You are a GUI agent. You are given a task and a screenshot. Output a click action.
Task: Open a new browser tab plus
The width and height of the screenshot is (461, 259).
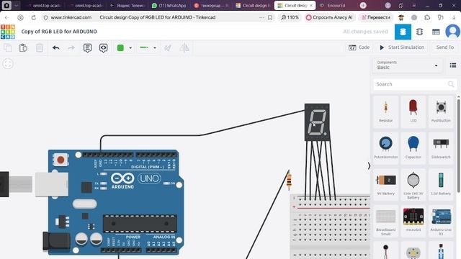click(363, 5)
